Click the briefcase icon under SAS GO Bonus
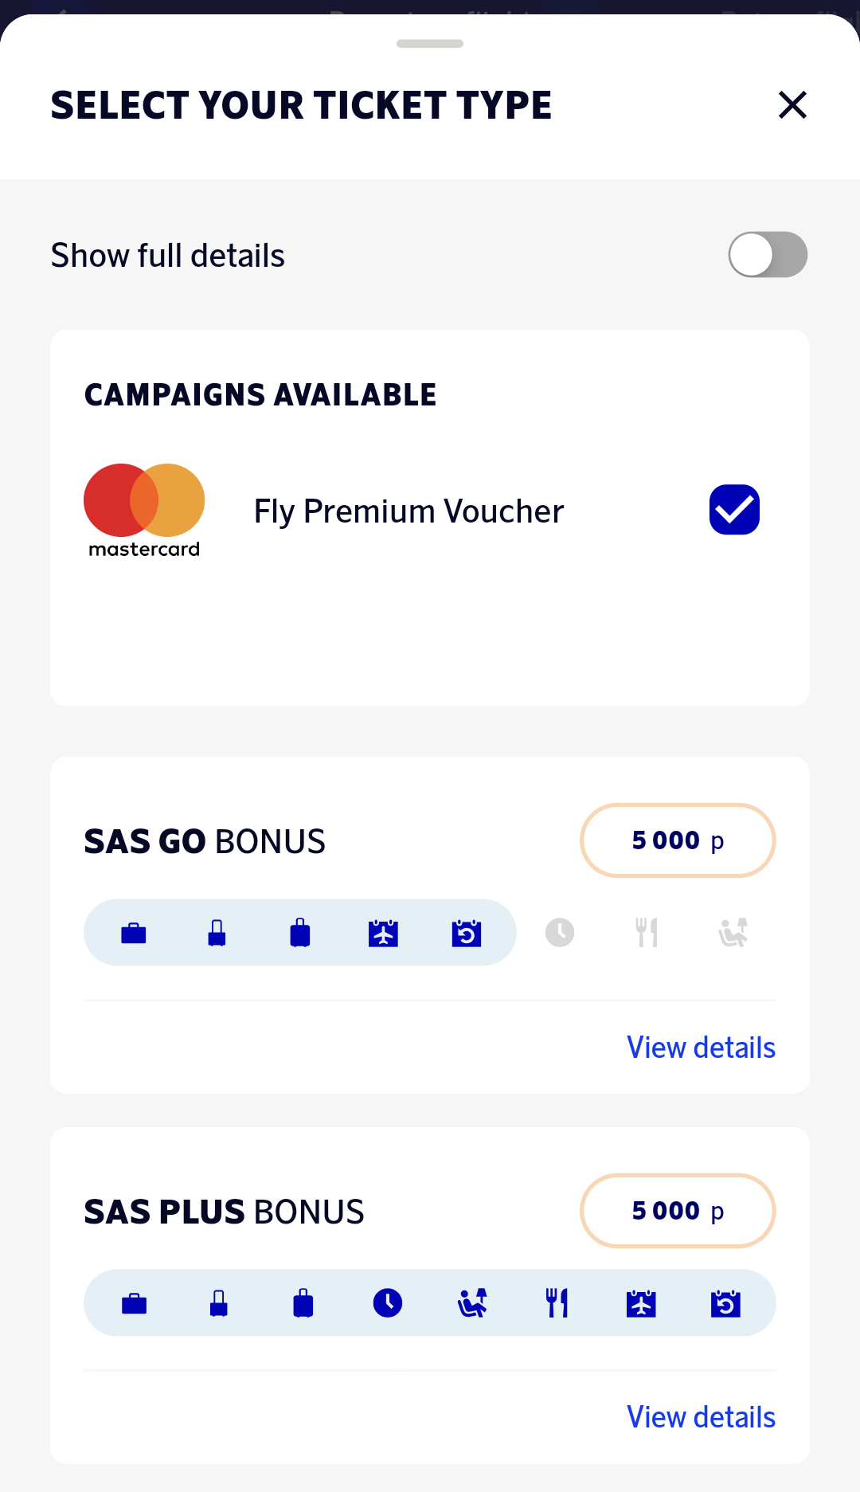 click(134, 933)
